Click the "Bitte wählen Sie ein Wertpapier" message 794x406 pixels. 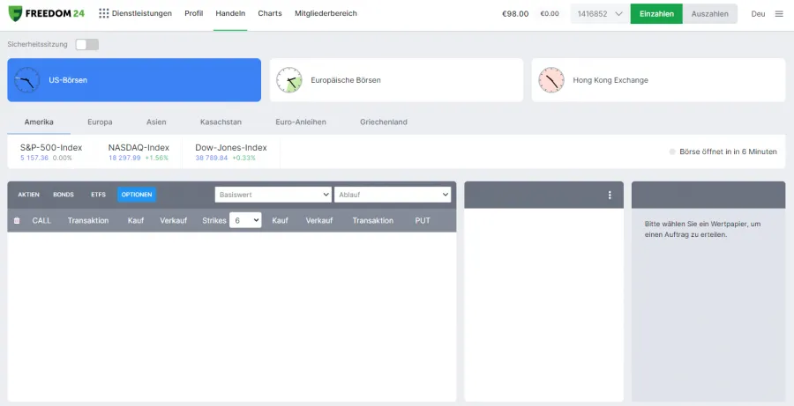[x=702, y=229]
